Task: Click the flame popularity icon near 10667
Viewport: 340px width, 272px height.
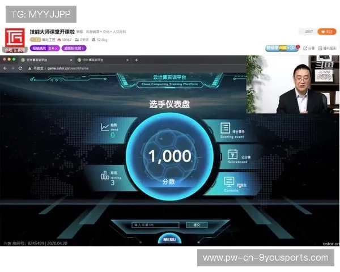Action: (59, 40)
